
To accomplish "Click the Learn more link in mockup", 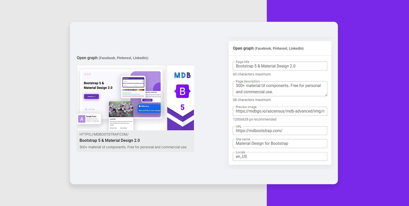I will click(90, 109).
